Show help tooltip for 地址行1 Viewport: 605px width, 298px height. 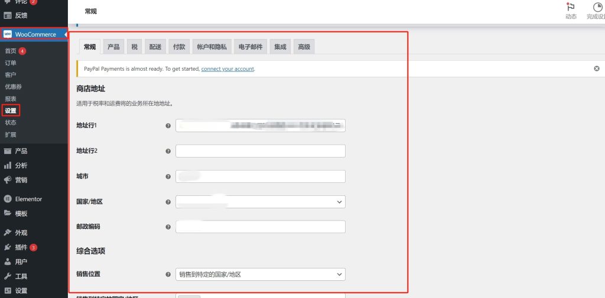tap(168, 126)
